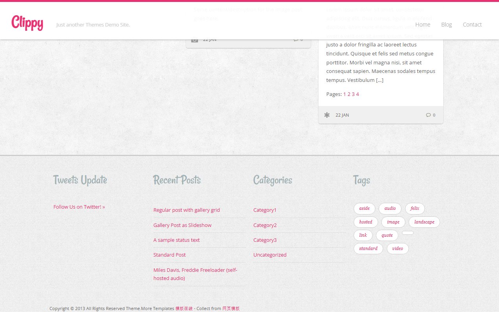
Task: Click the Follow Us on Twitter link
Action: [79, 207]
